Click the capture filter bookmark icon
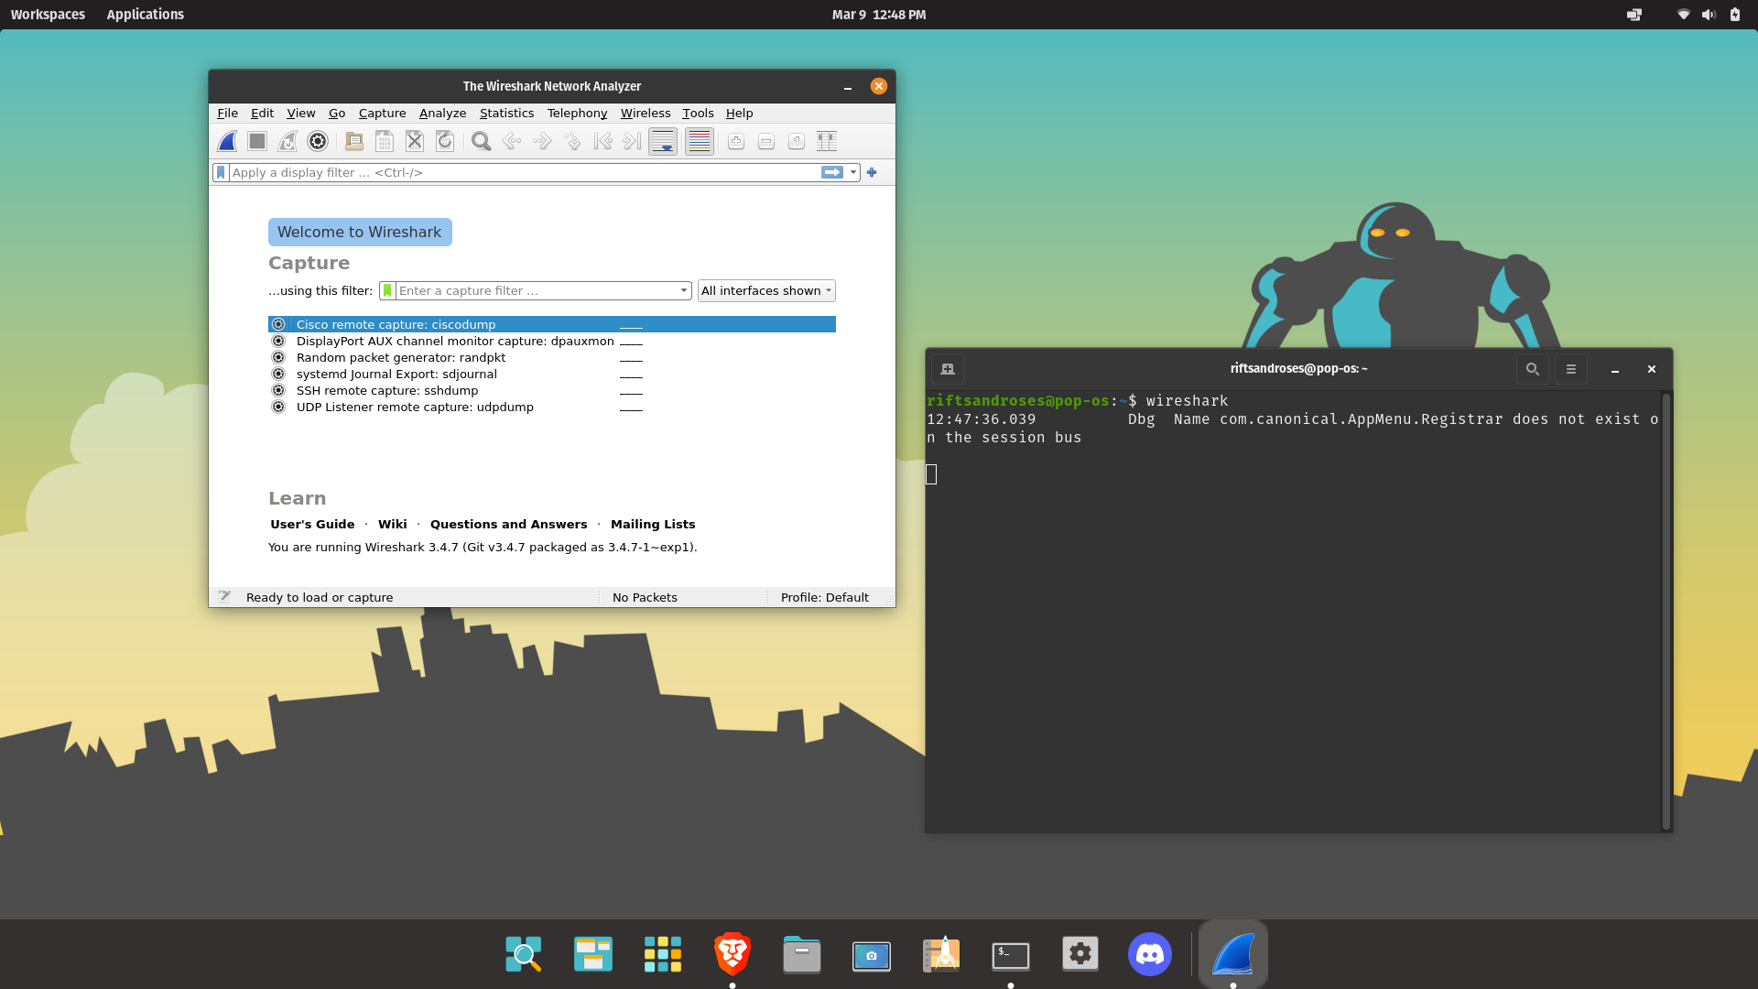Screen dimensions: 1758x989 point(387,290)
